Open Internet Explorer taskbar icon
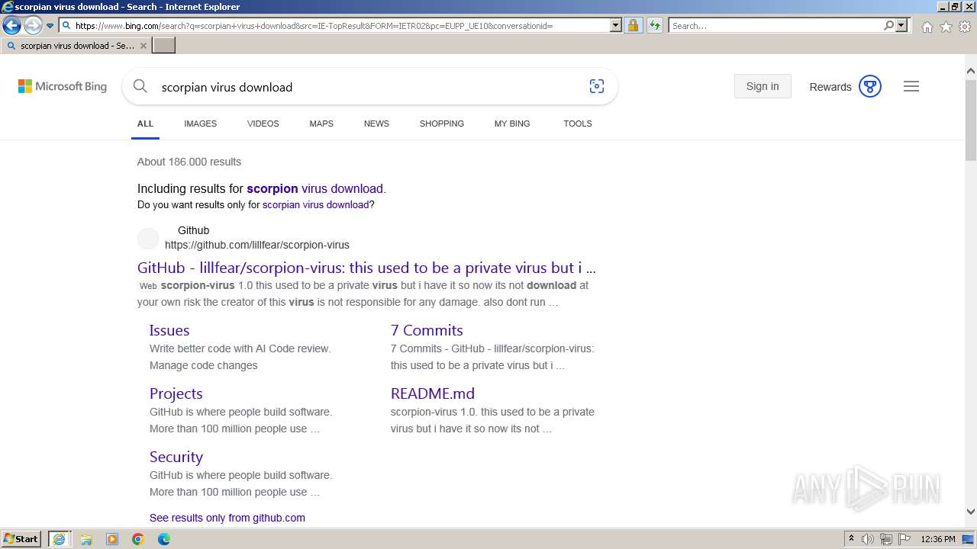Screen dimensions: 977x549 pyautogui.click(x=59, y=539)
